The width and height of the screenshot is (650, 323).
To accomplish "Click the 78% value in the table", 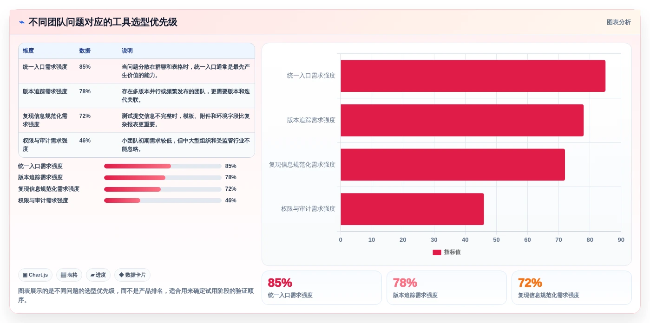I will [85, 91].
